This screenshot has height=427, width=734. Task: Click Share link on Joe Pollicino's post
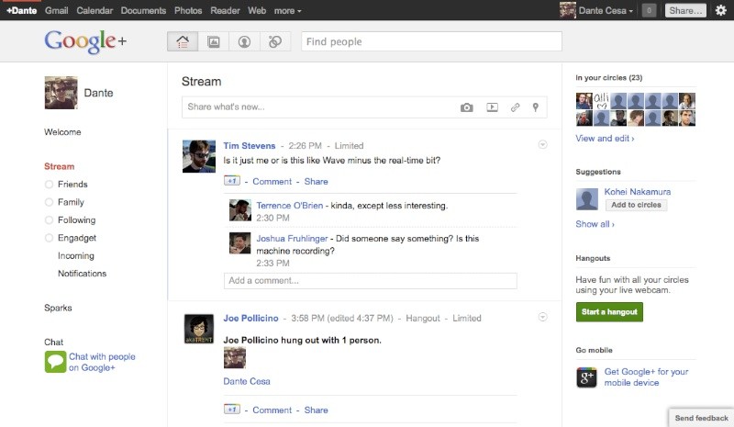click(316, 410)
